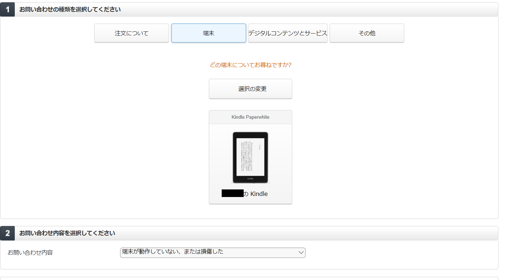Viewport: 505px width, 280px height.
Task: Click the お問い合わせ内容 field label
Action: point(30,253)
